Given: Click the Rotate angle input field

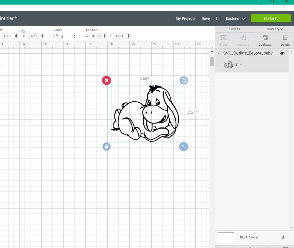Looking at the screenshot, I should point(66,36).
